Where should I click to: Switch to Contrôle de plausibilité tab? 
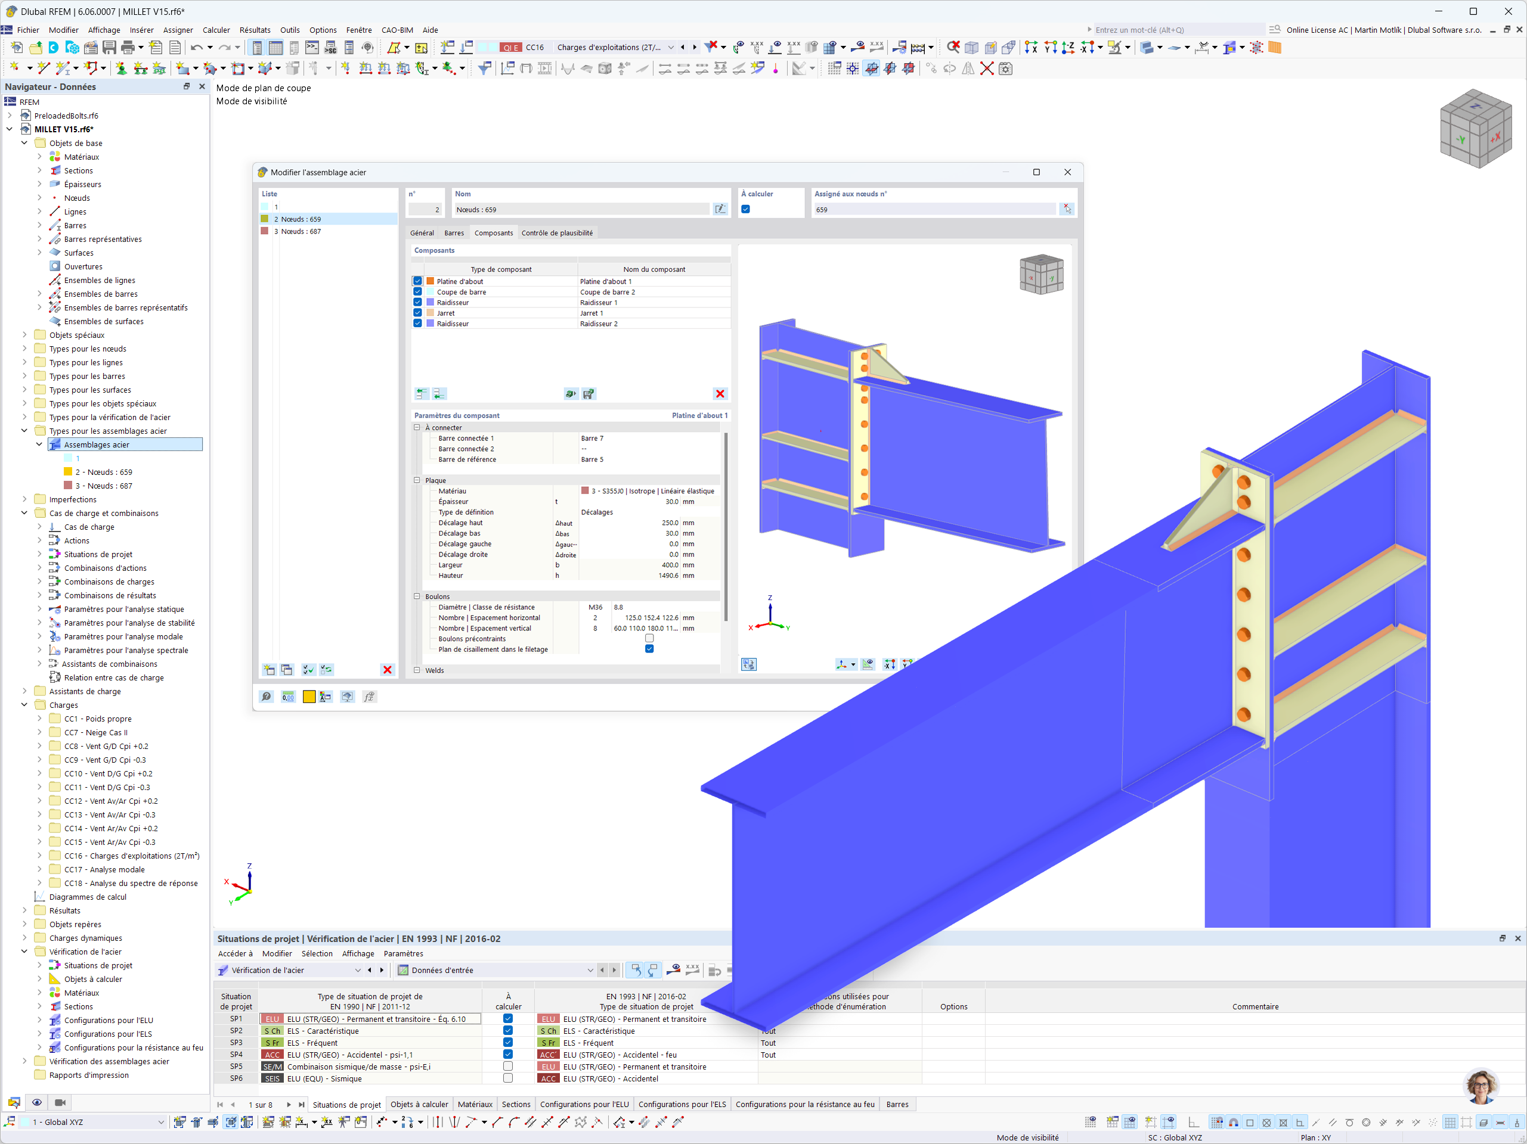556,233
